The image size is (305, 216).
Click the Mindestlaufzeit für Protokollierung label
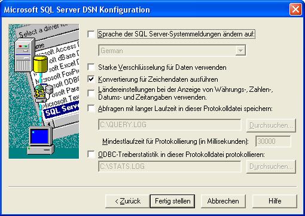click(175, 141)
